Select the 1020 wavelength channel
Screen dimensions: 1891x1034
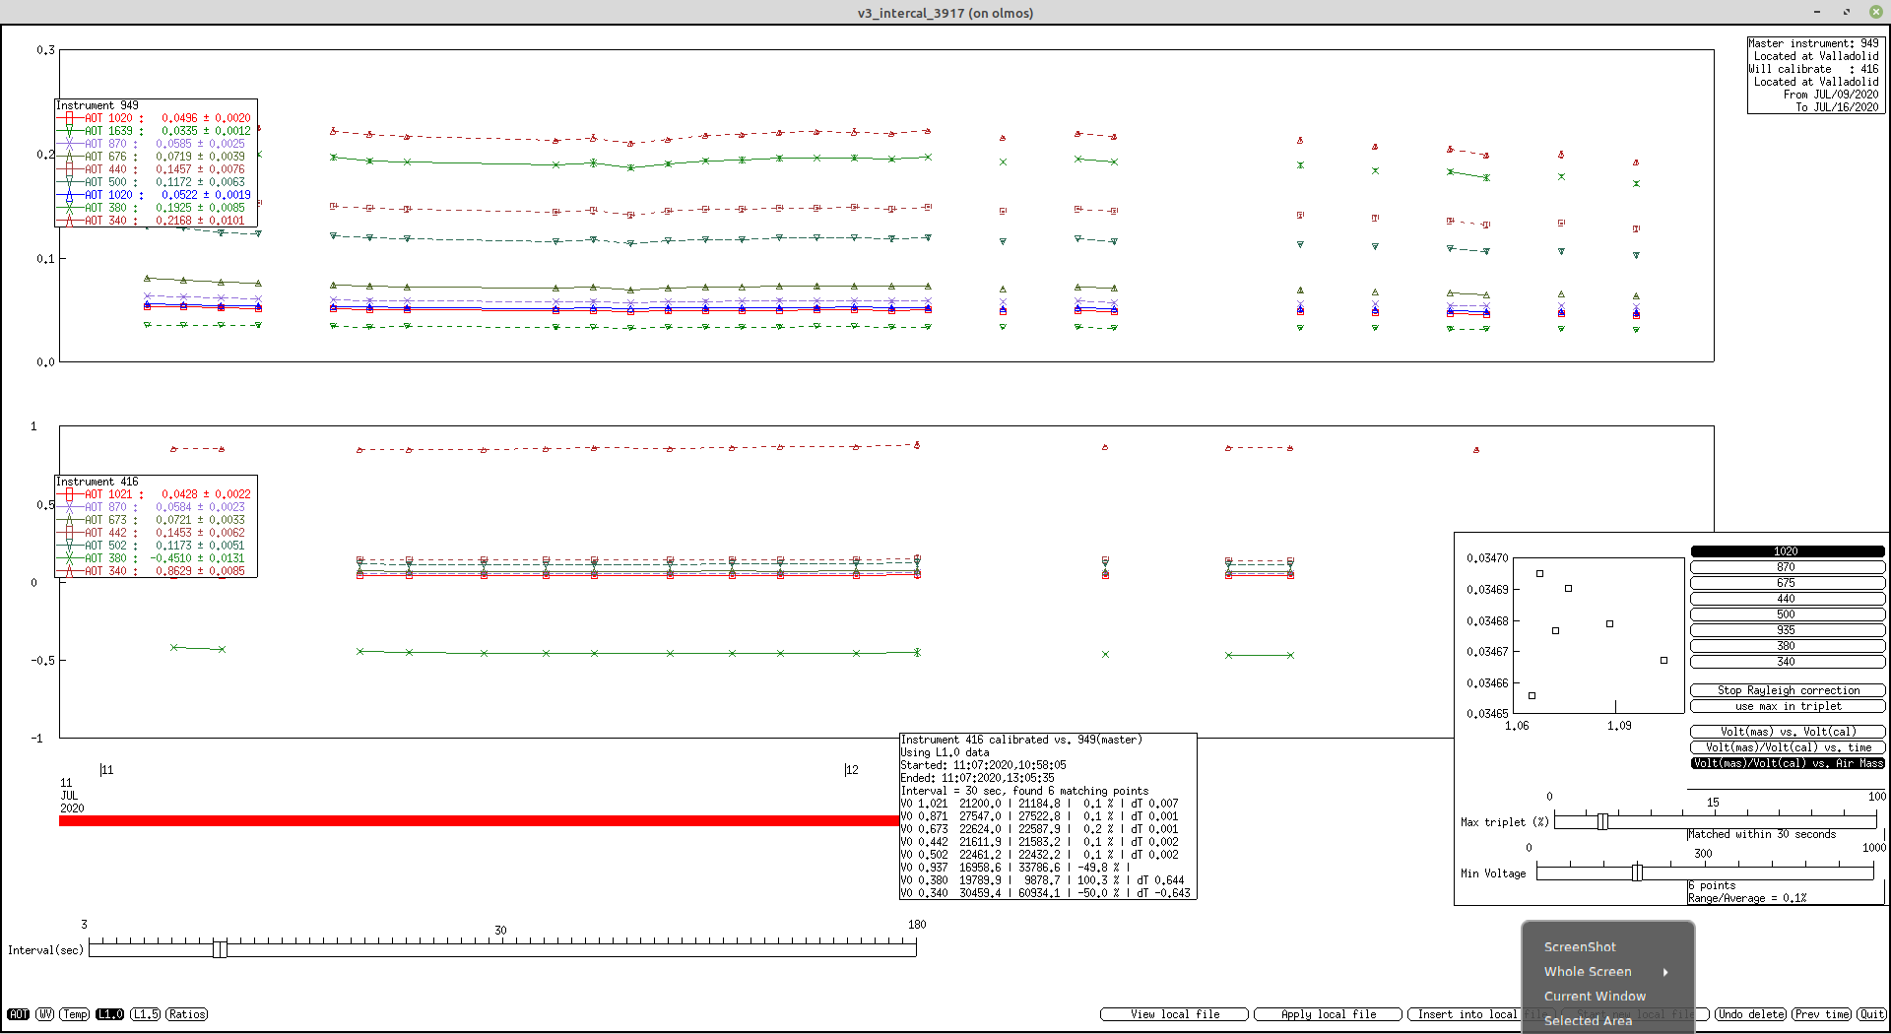click(1788, 551)
